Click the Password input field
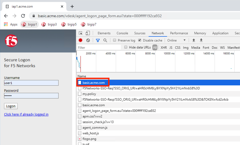The width and height of the screenshot is (240, 145). tap(31, 96)
